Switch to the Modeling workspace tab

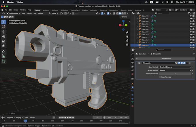click(x=46, y=10)
